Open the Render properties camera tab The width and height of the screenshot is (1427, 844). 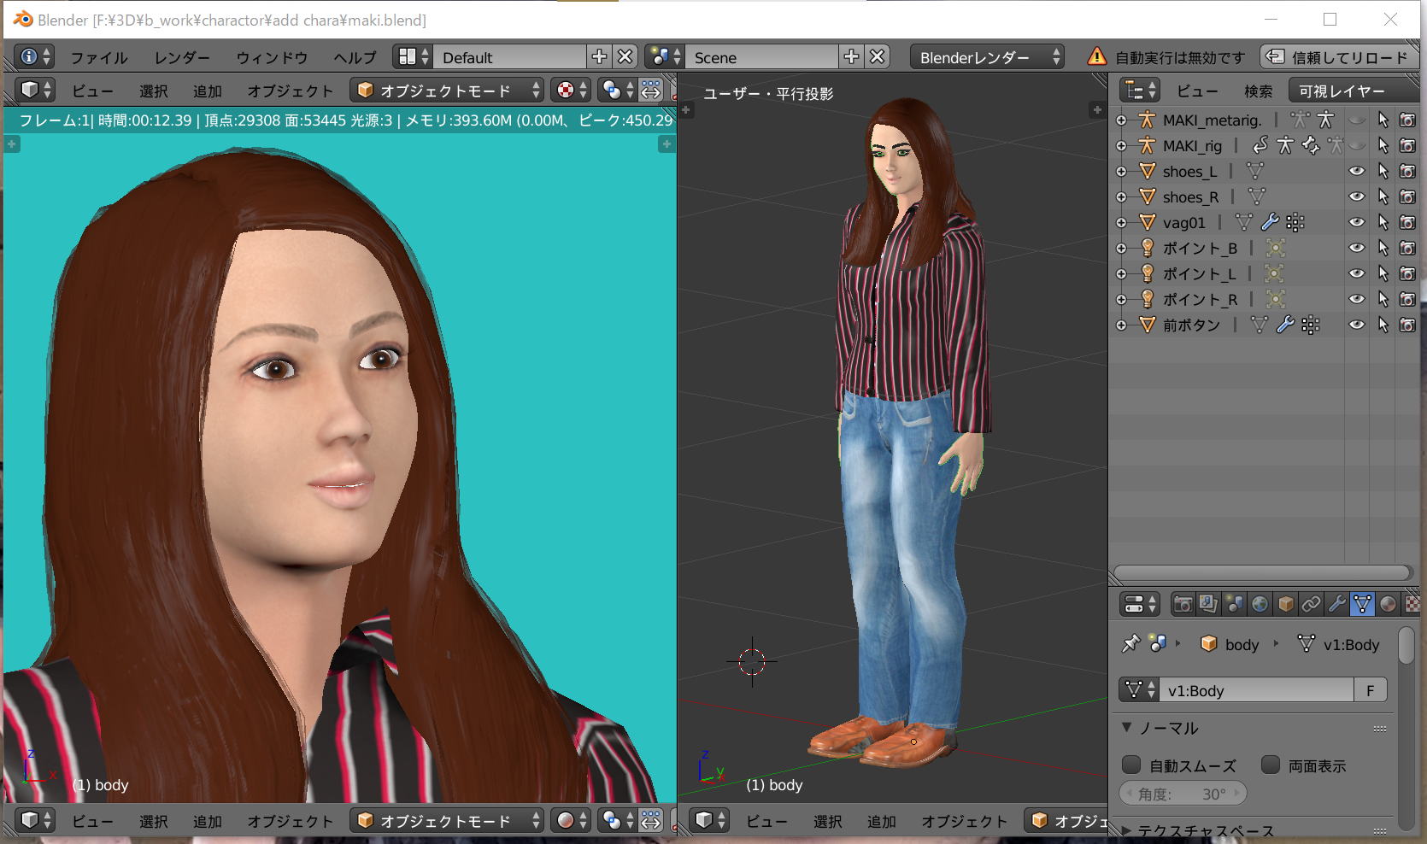[x=1183, y=605]
